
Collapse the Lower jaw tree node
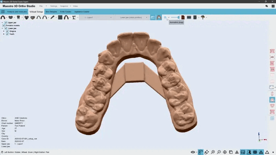pos(2,28)
